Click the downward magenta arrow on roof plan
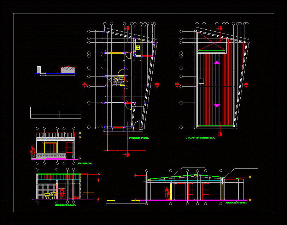 217,105
